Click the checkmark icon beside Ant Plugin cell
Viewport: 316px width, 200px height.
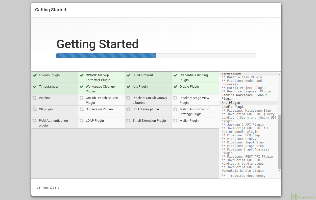click(129, 87)
